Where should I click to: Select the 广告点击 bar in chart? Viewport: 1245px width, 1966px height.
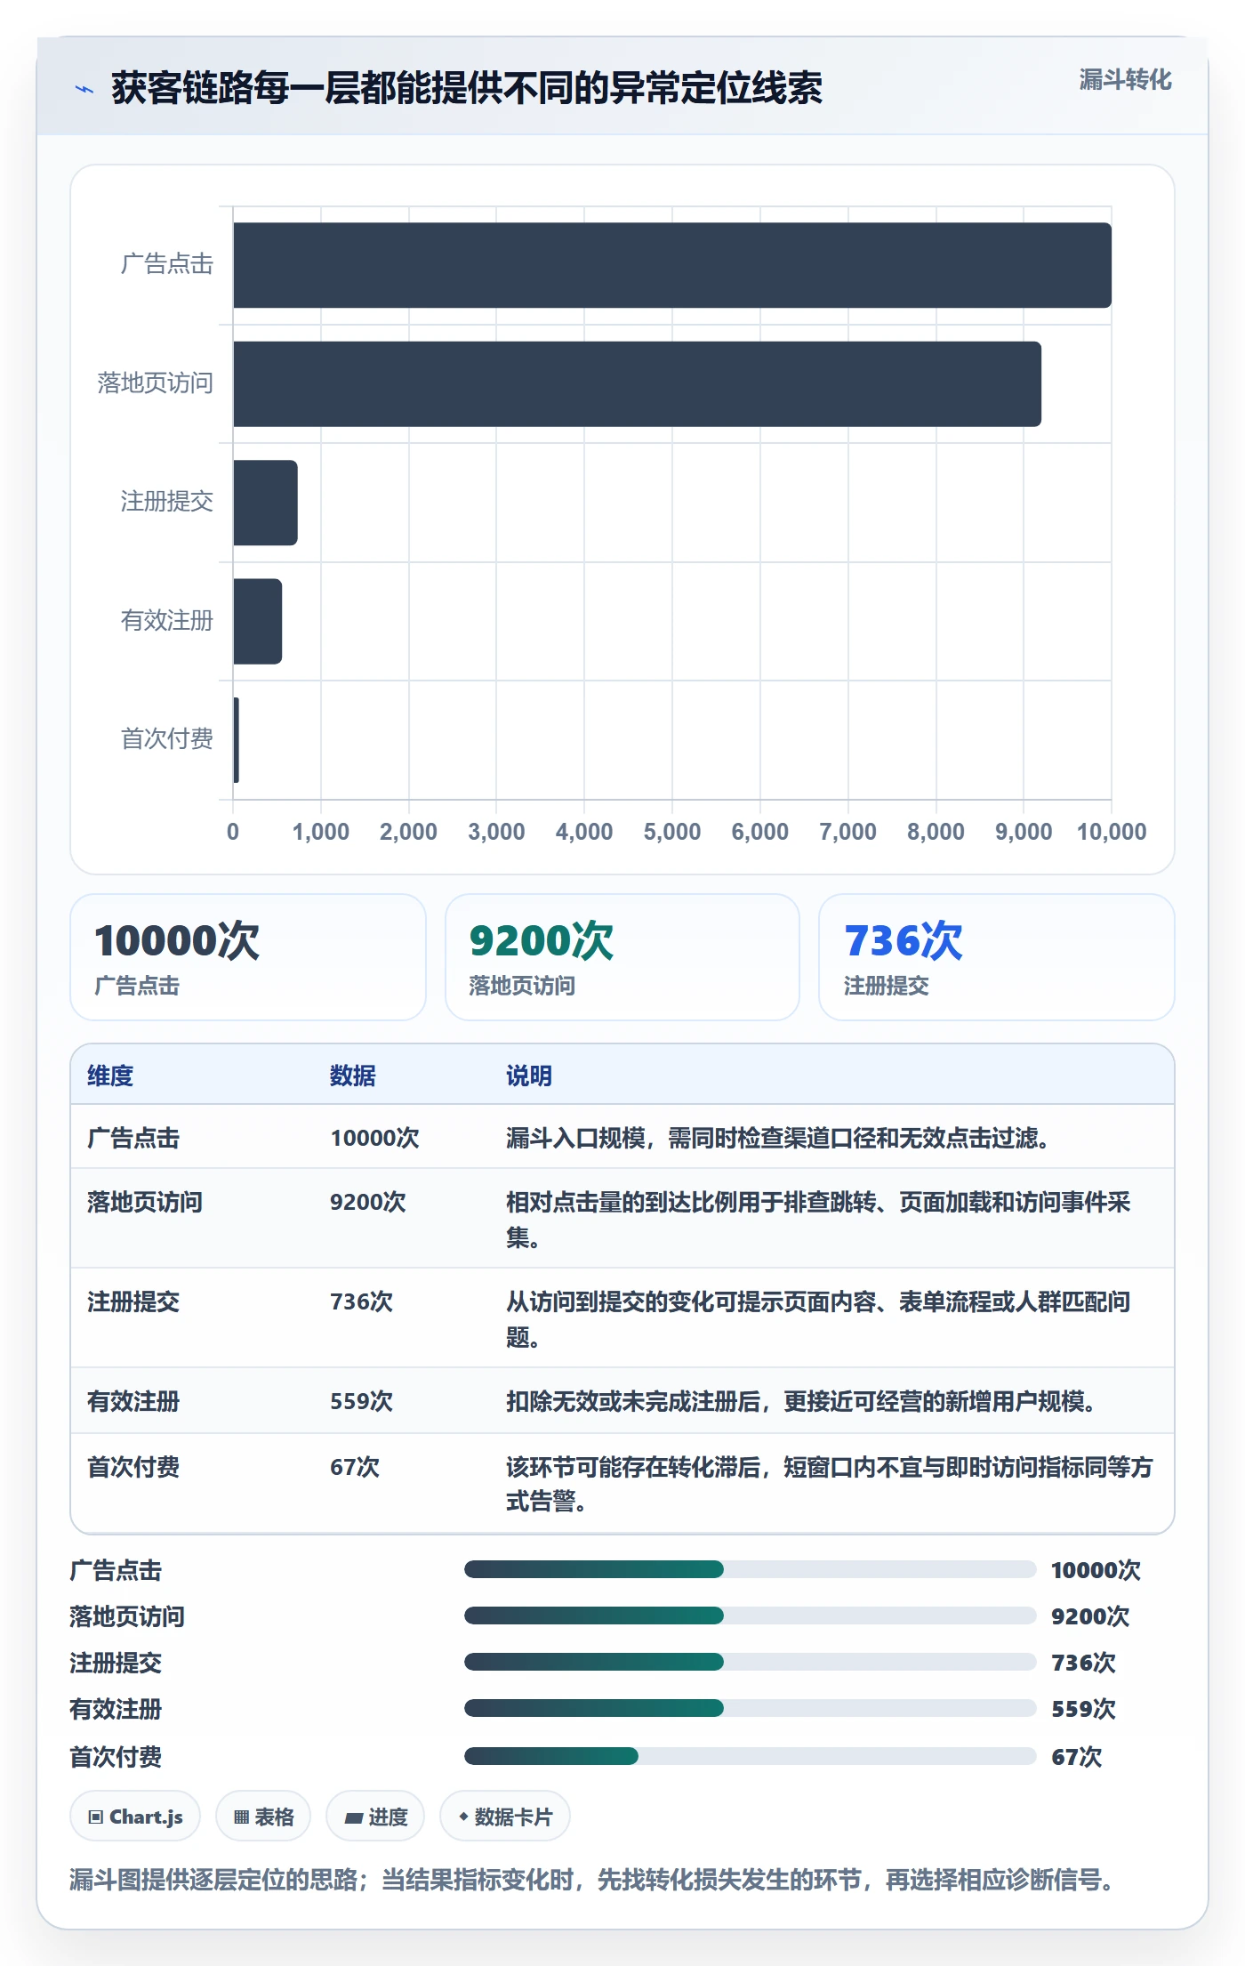(672, 265)
